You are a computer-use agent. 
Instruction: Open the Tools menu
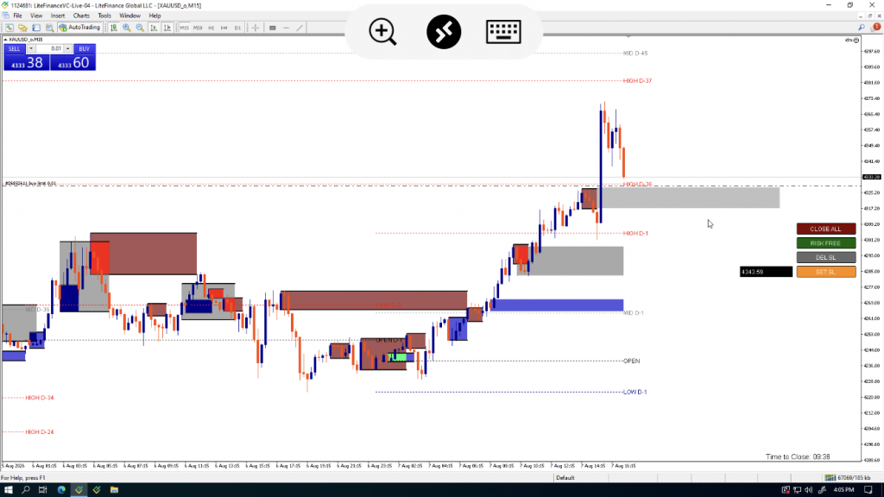(104, 16)
